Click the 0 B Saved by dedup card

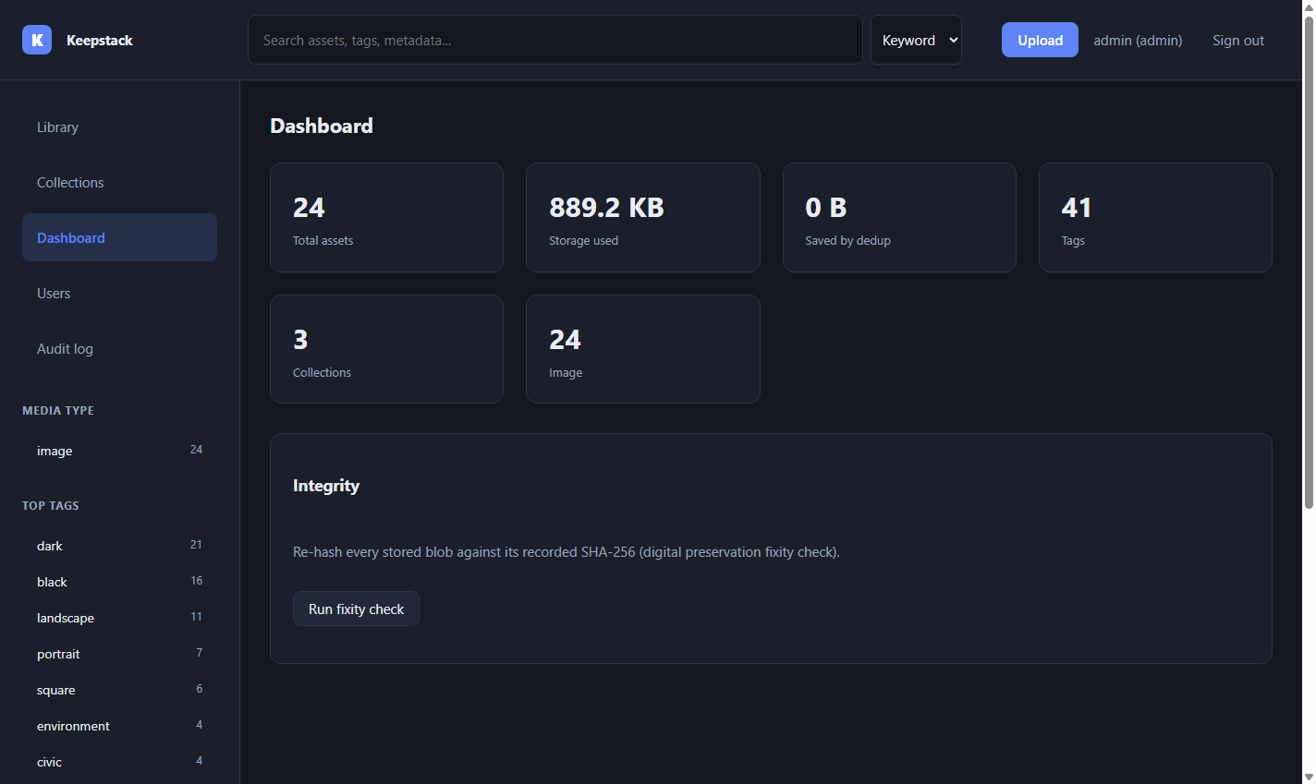(899, 217)
